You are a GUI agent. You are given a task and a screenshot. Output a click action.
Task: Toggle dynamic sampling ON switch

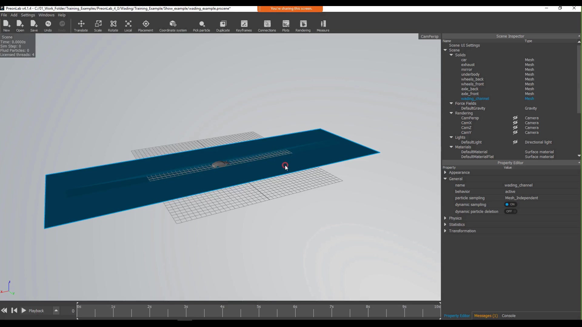coord(510,204)
